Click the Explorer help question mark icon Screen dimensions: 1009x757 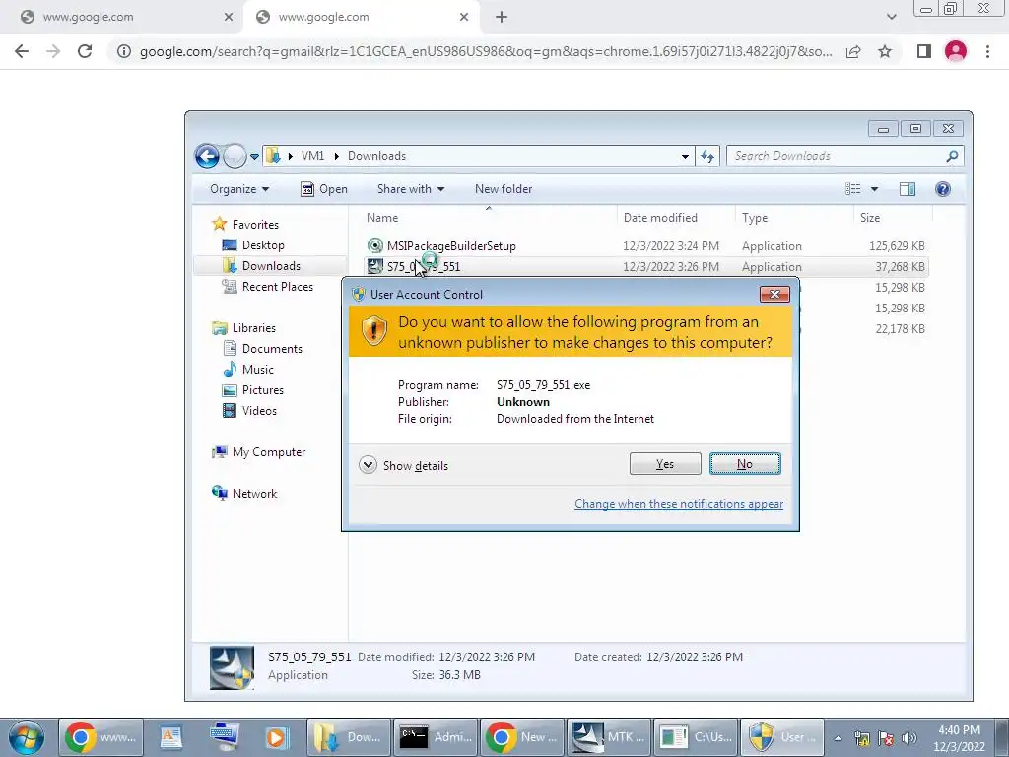943,189
